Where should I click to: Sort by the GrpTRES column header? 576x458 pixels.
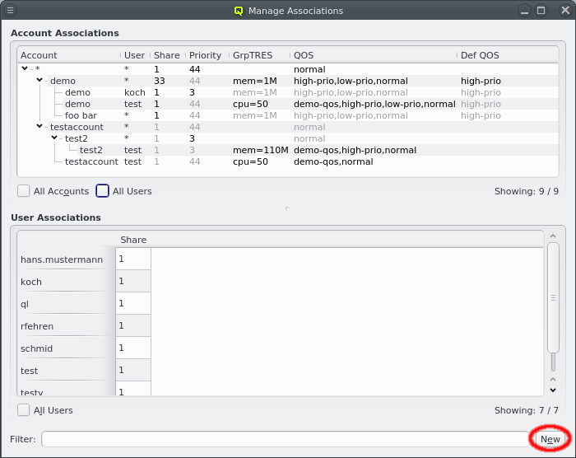pyautogui.click(x=259, y=55)
